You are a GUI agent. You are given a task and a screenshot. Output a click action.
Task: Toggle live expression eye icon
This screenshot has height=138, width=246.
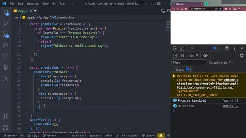pos(205,56)
